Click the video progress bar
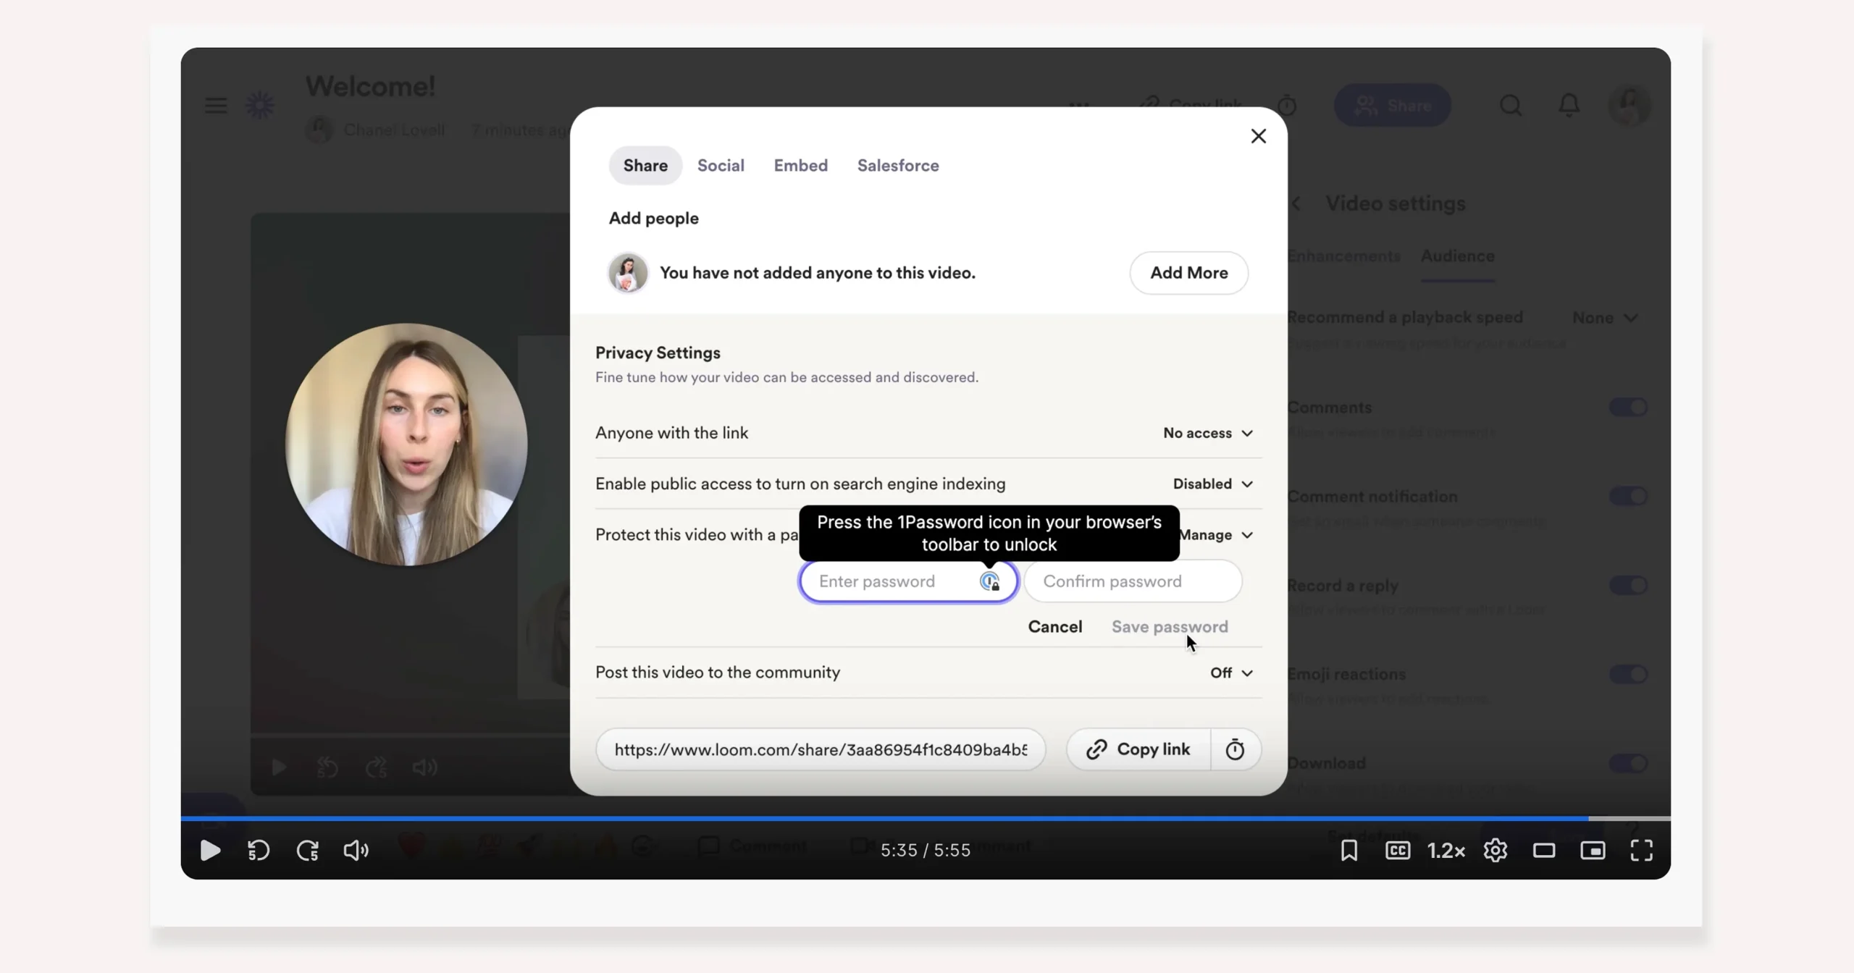The height and width of the screenshot is (973, 1854). [x=926, y=818]
